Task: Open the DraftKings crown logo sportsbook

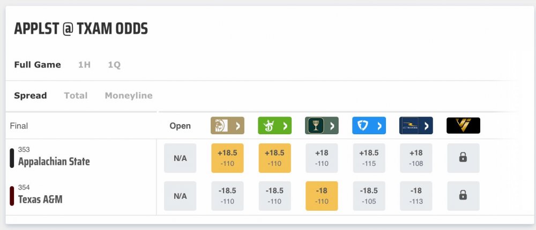Action: point(274,126)
